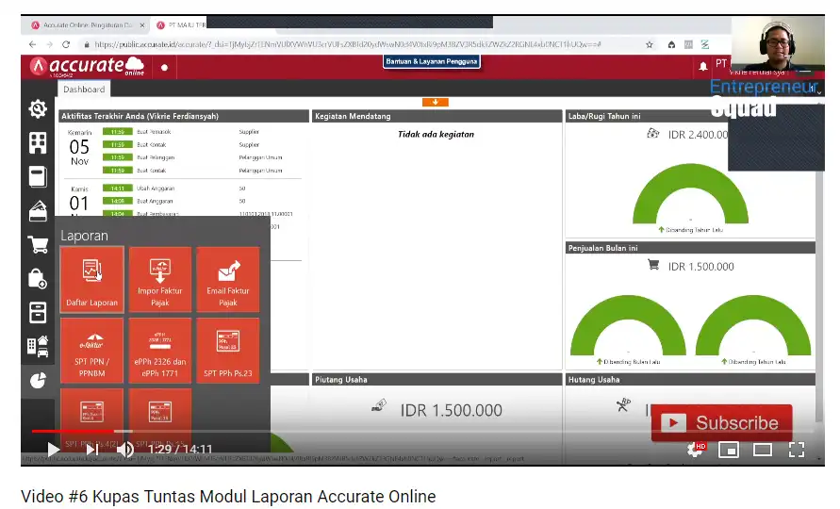Click the Piutang Usaha panel header
840x509 pixels.
click(x=436, y=380)
